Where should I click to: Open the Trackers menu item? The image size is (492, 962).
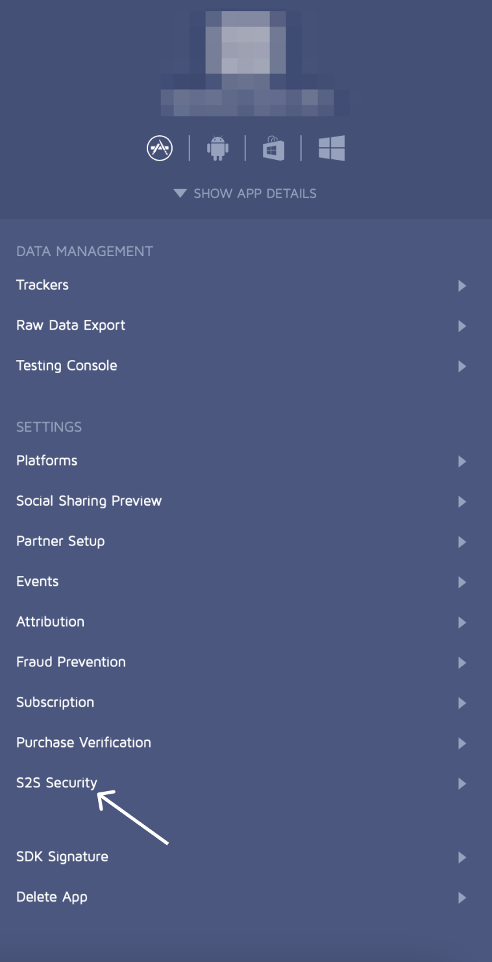click(43, 285)
